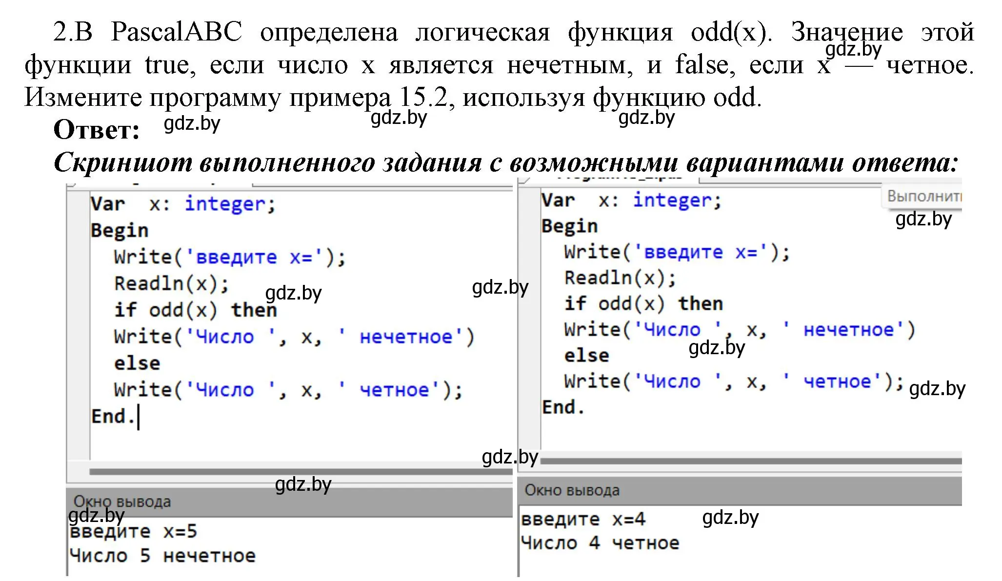This screenshot has height=581, width=1002.
Task: Click the horizontal scrollbar under right code editor
Action: coord(751,461)
